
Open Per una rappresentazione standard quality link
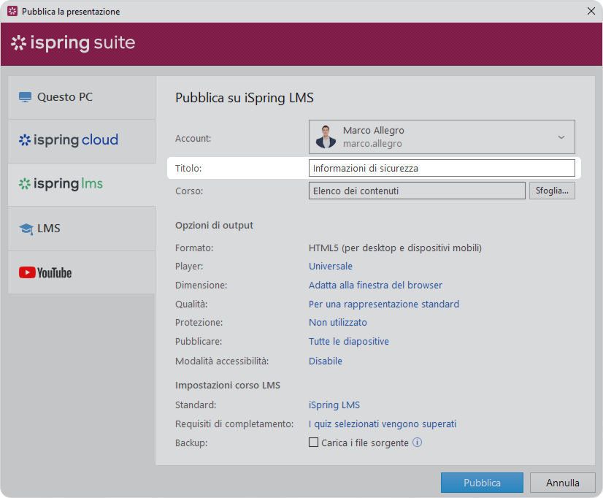click(383, 304)
